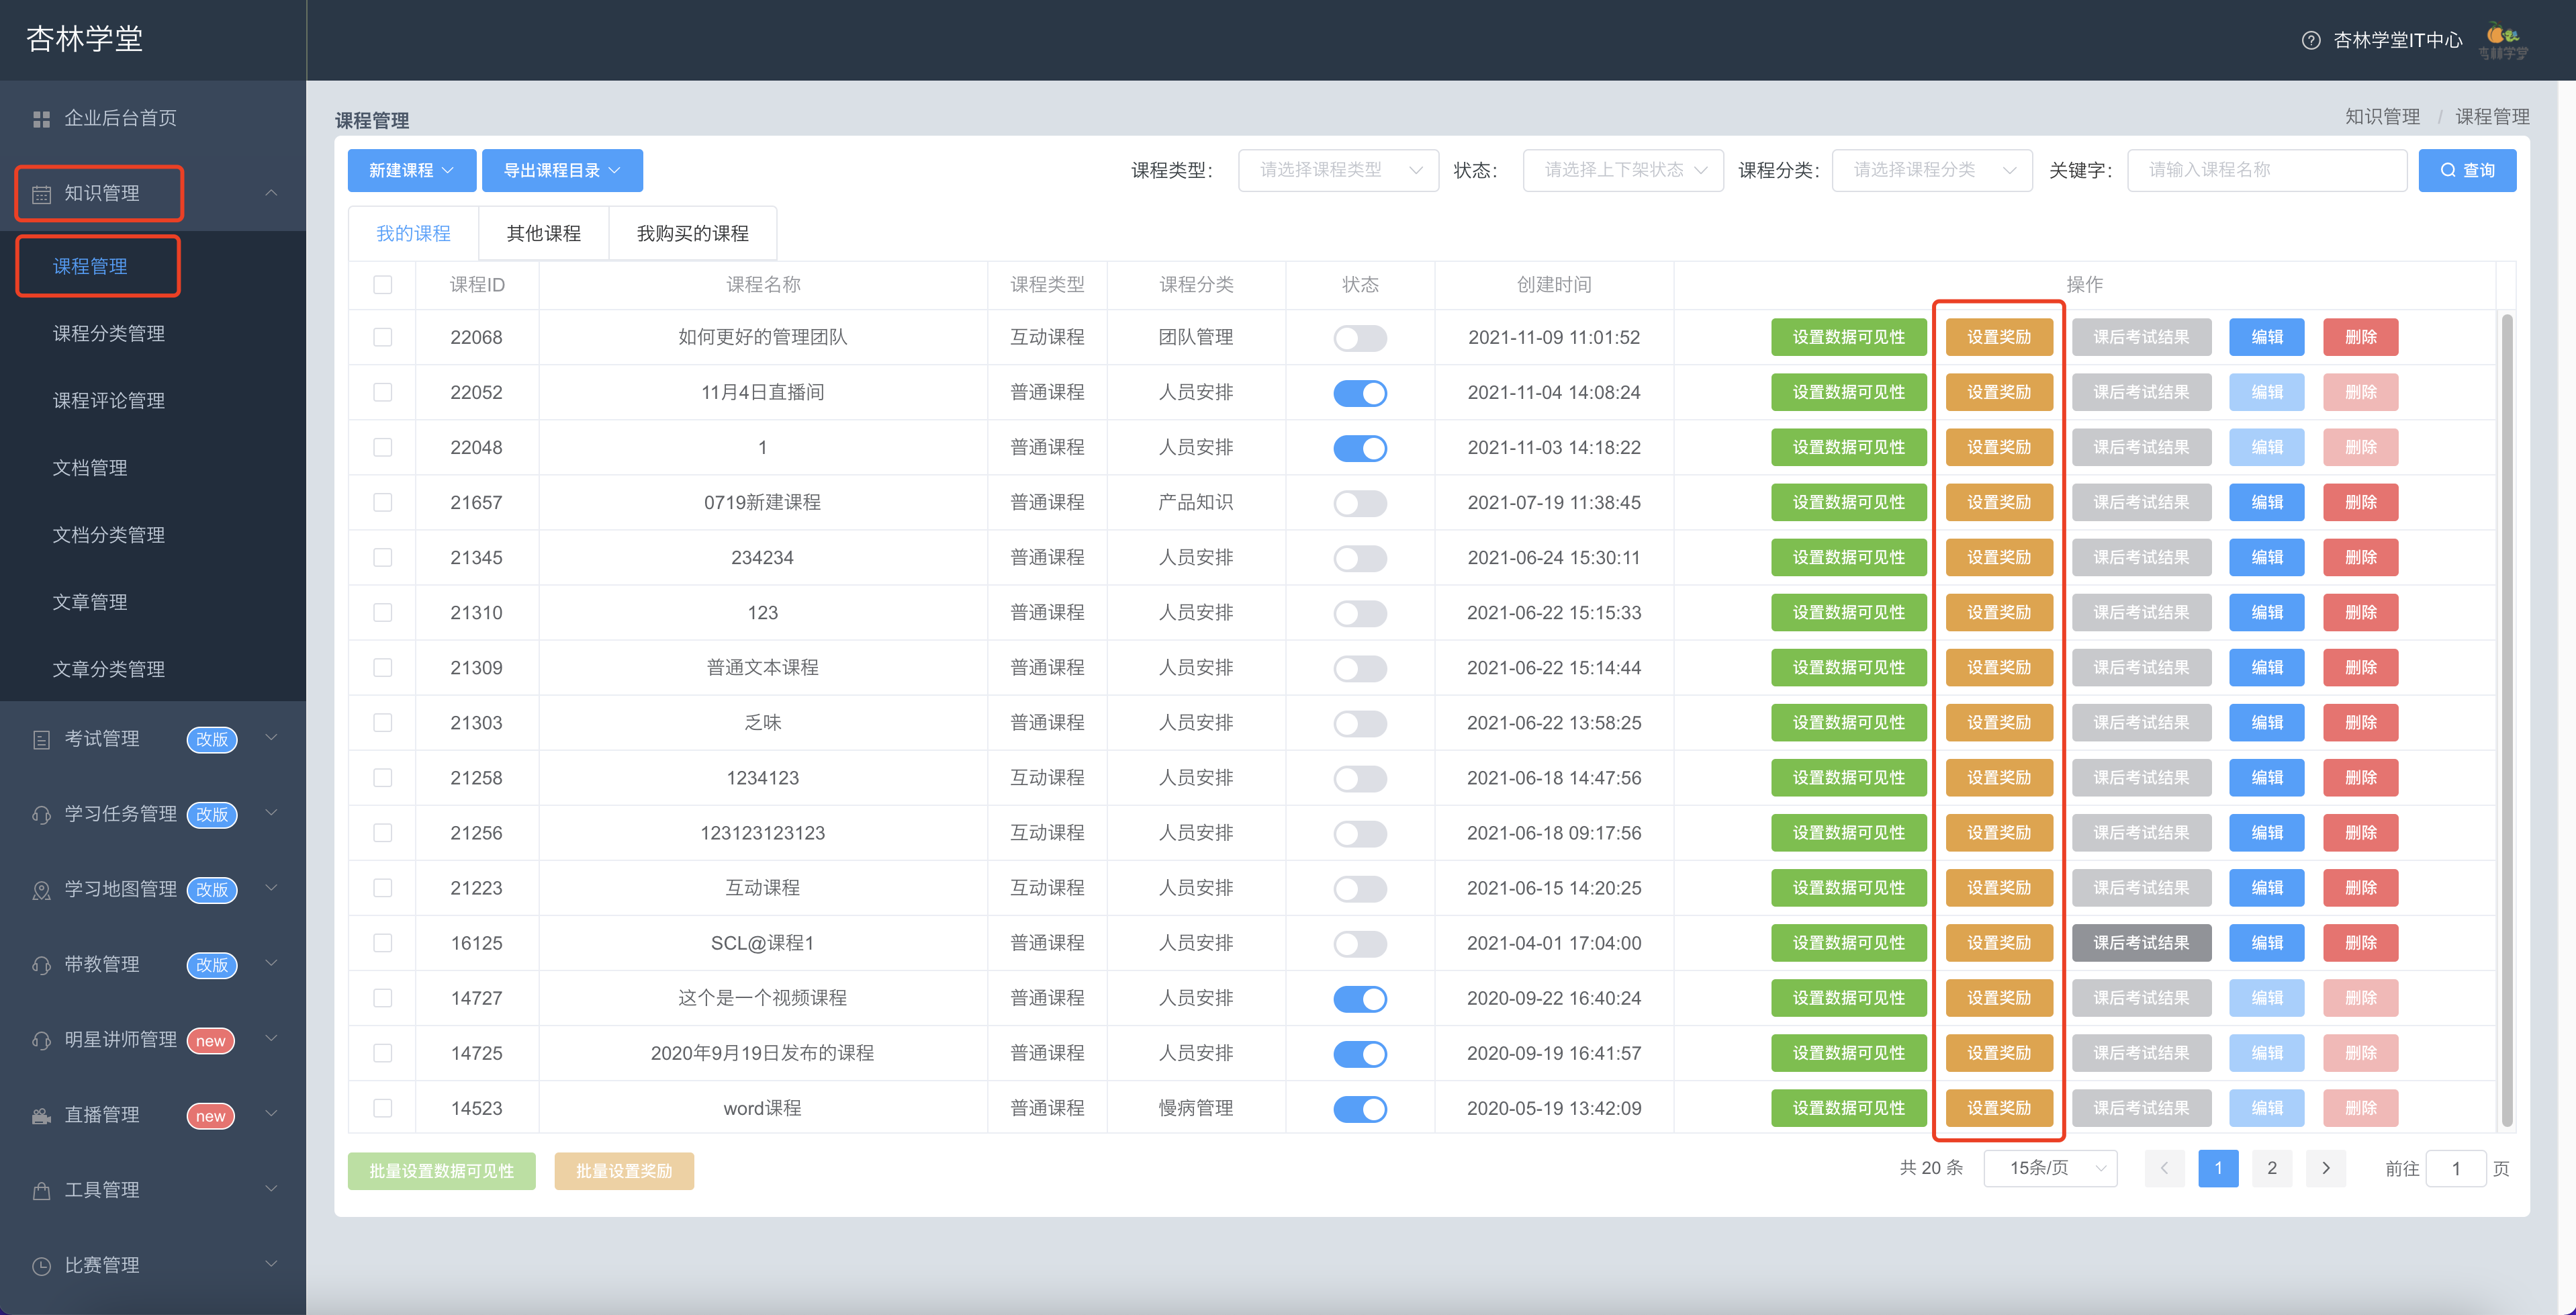Open the 课程类型 dropdown
Image resolution: width=2576 pixels, height=1315 pixels.
(x=1338, y=170)
